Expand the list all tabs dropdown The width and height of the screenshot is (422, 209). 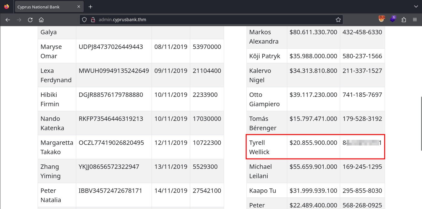point(416,7)
